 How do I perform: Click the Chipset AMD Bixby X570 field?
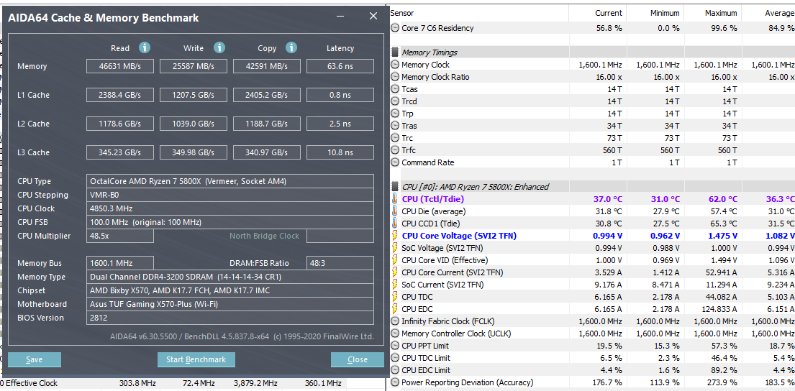tap(230, 290)
